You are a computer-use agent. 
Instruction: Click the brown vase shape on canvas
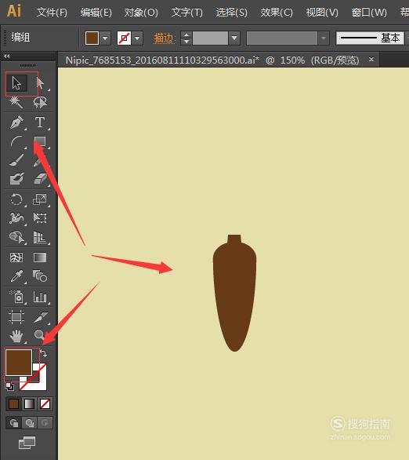(234, 294)
